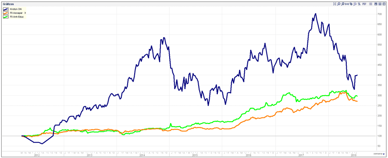388x158 pixels.
Task: Click the double diamond navigation icon
Action: point(347,4)
